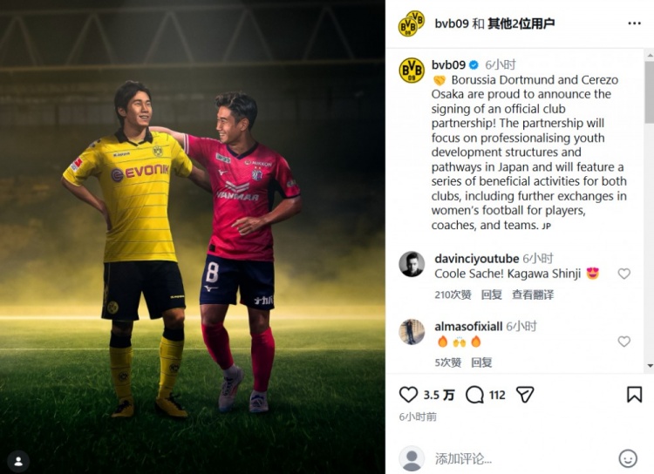Screen dimensions: 654x474
Task: Click the add comment input field
Action: click(521, 459)
